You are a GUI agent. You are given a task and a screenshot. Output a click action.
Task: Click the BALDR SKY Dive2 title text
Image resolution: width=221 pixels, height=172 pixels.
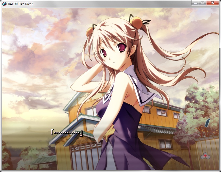[20, 4]
